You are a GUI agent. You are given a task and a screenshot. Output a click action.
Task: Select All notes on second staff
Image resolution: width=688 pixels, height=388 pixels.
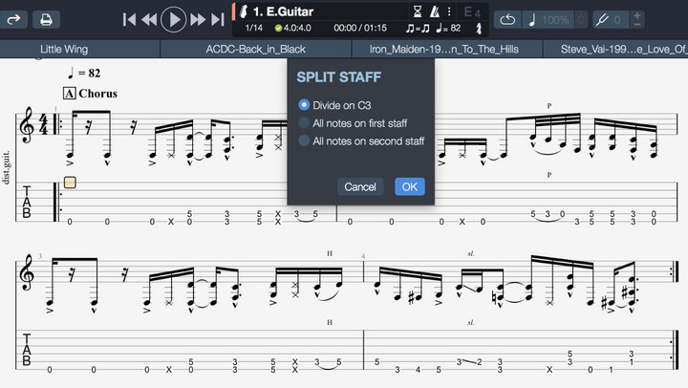tap(361, 140)
